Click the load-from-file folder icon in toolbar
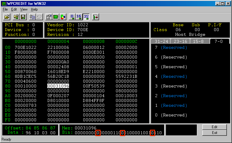This screenshot has width=232, height=143. 17,17
